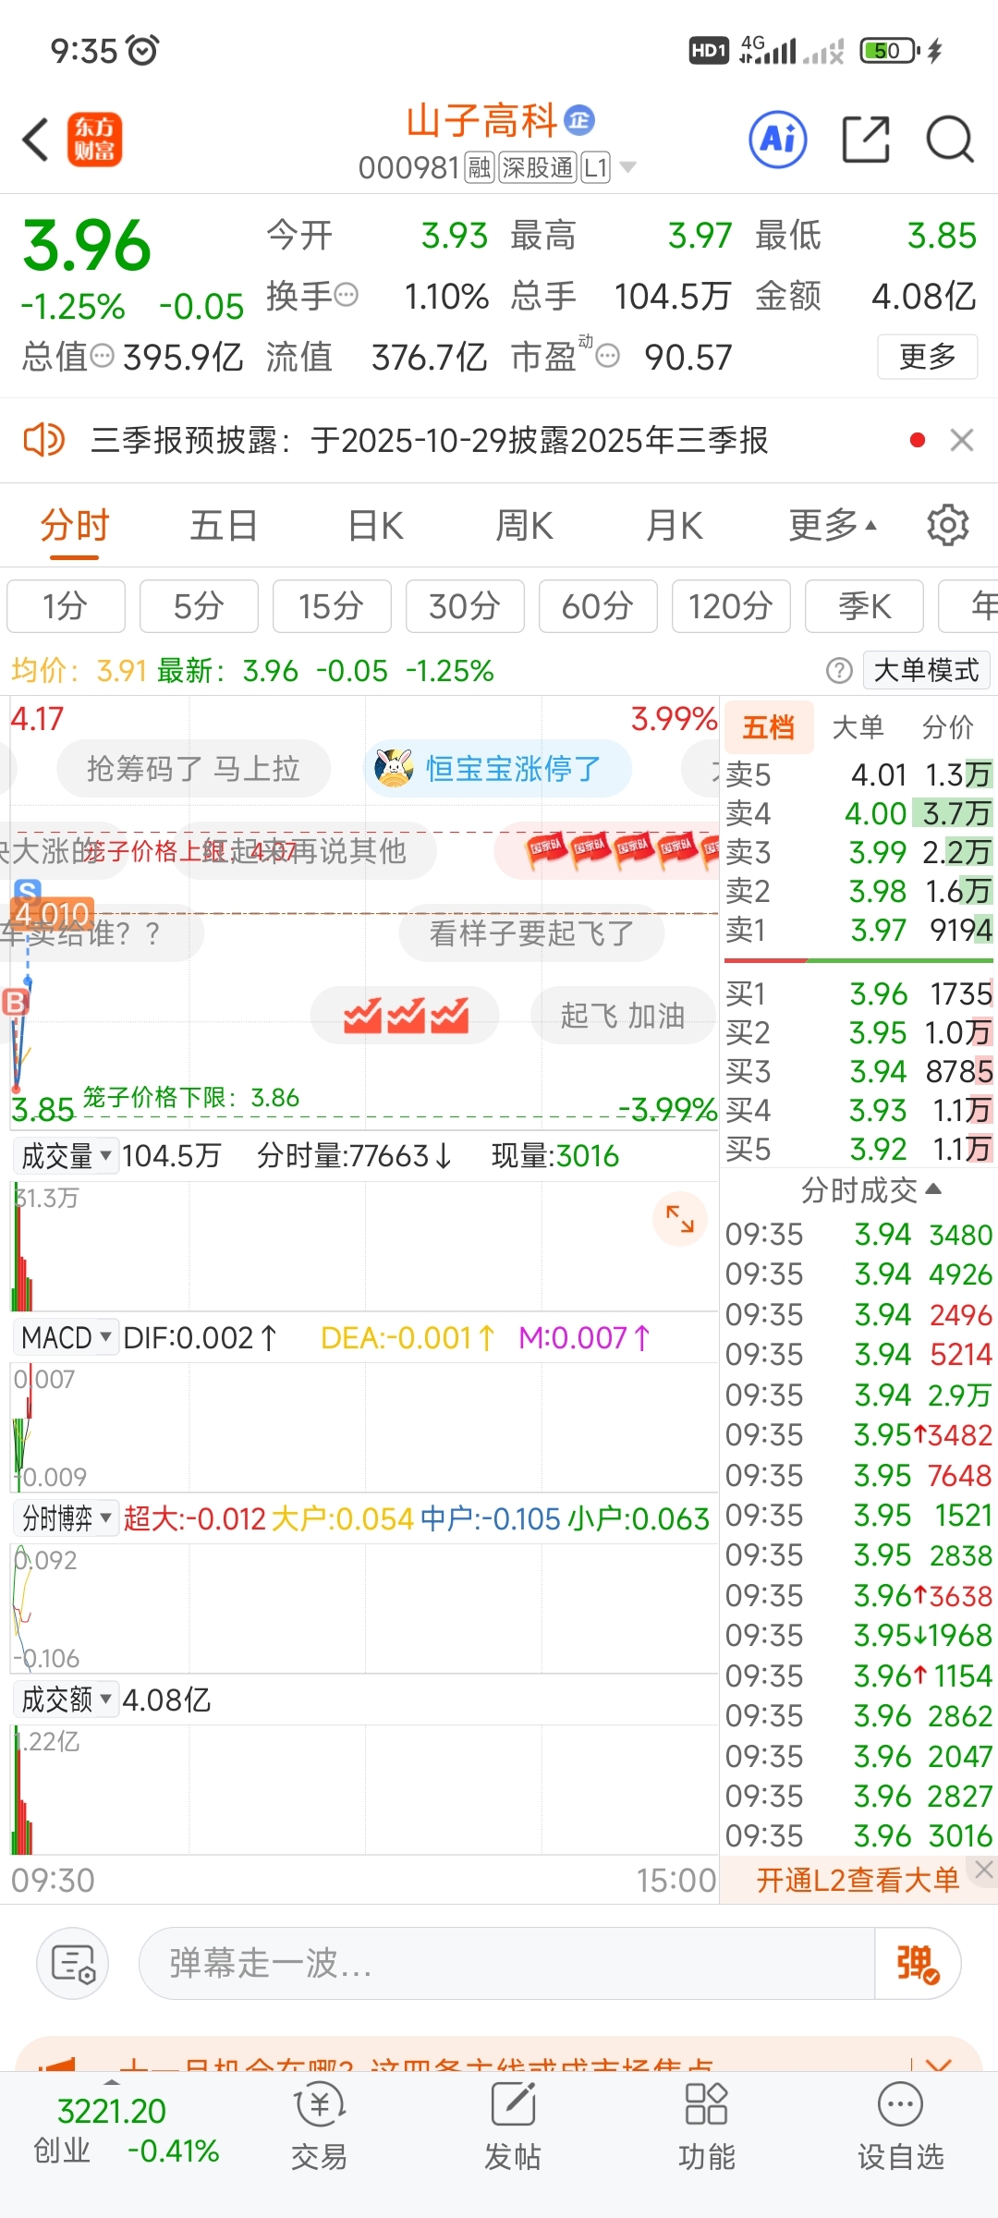
Task: Open the search magnifier icon
Action: [950, 140]
